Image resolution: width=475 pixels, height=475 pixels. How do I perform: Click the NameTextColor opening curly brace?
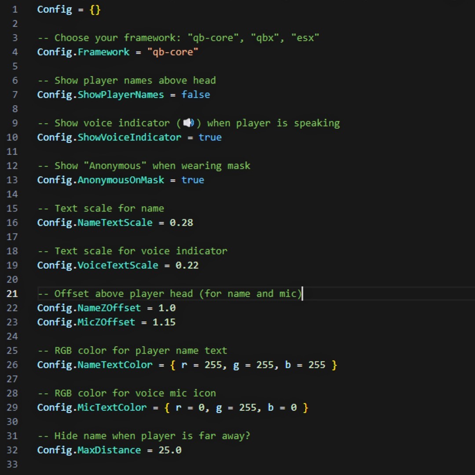pos(173,365)
